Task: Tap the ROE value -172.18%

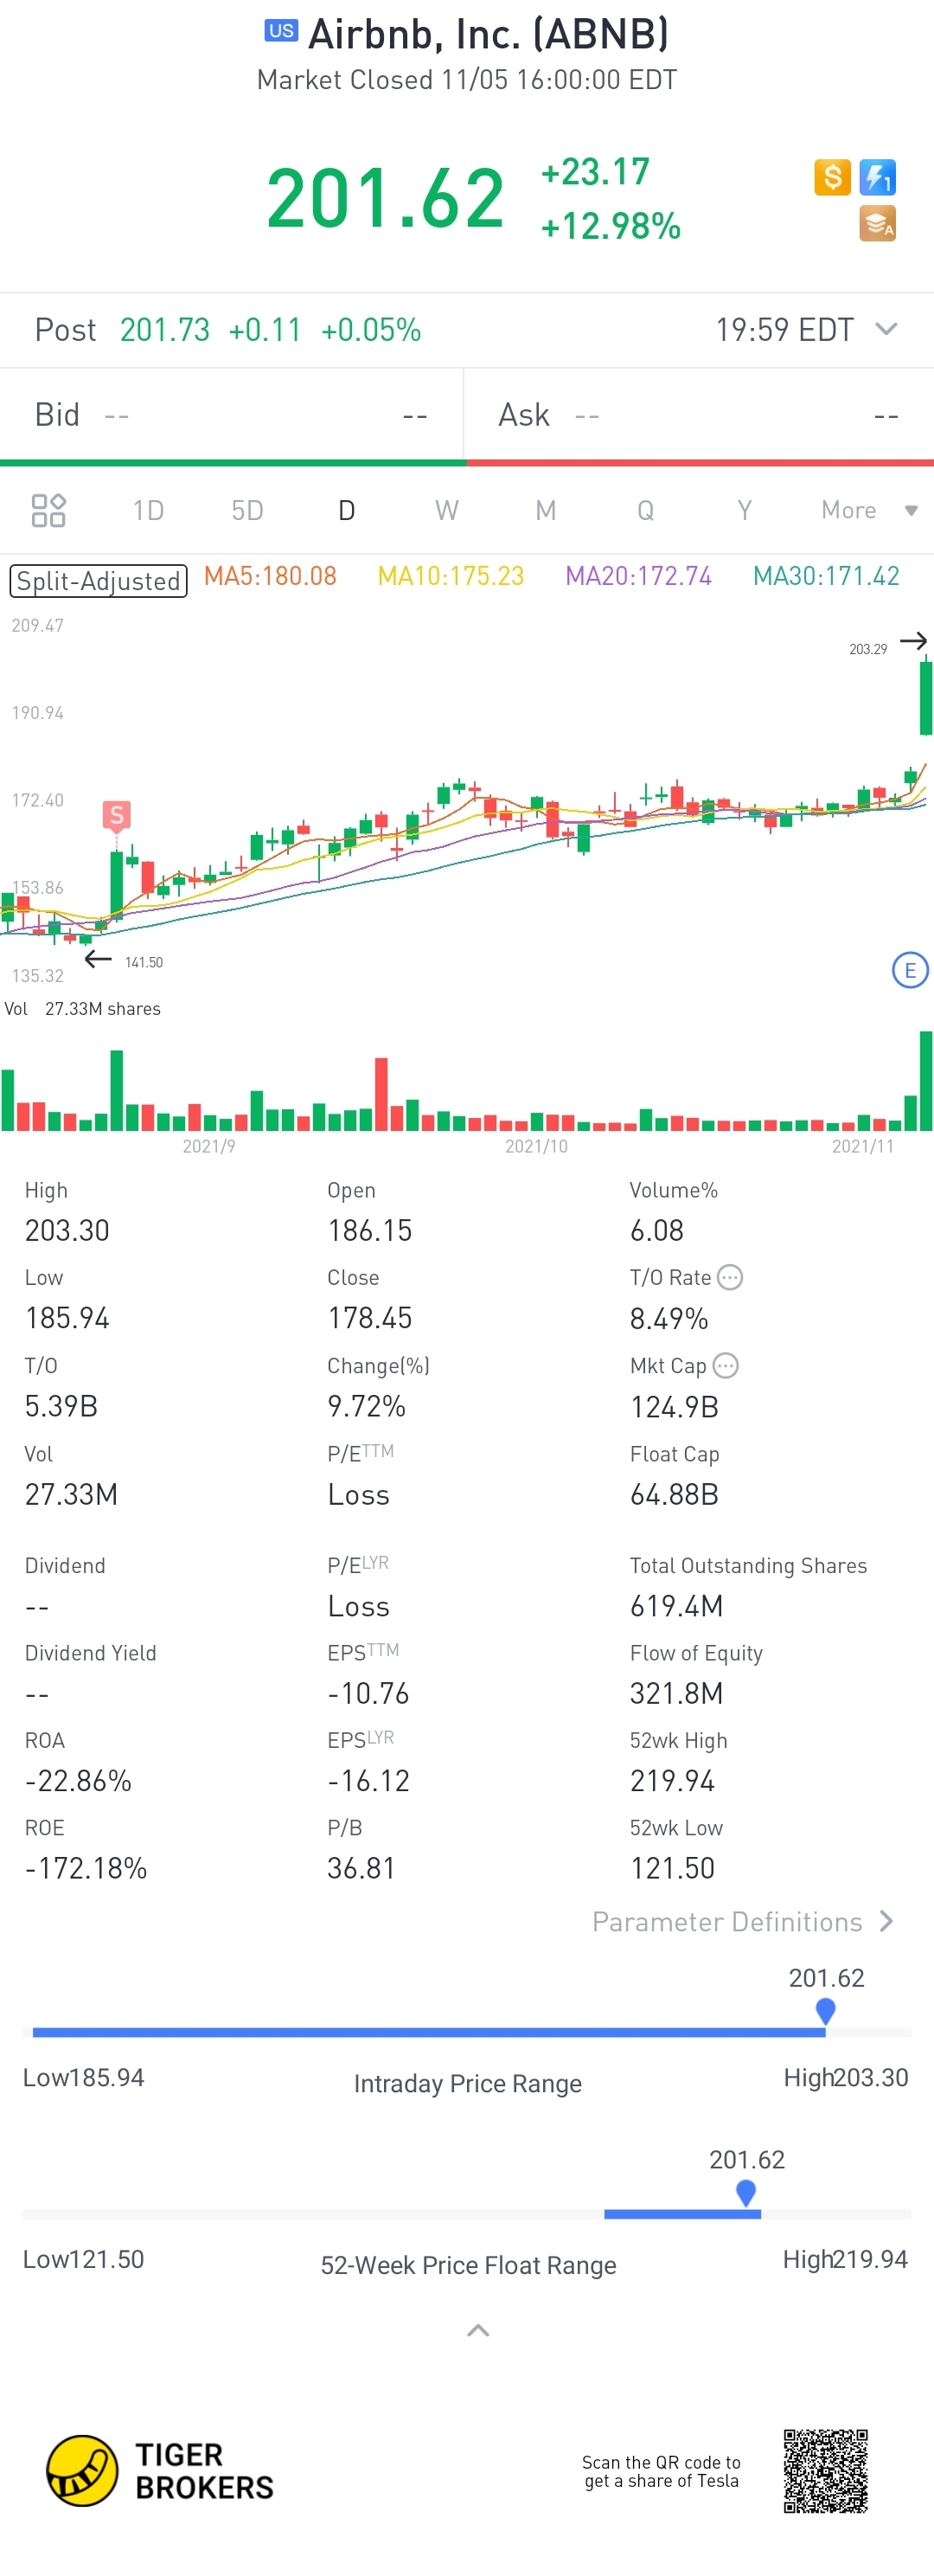Action: (x=86, y=1867)
